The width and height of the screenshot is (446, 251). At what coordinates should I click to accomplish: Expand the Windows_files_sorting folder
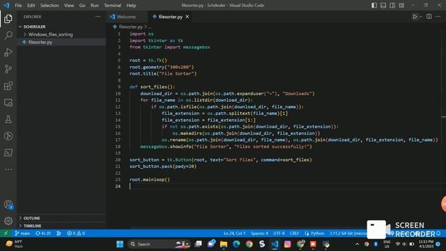coord(61,34)
